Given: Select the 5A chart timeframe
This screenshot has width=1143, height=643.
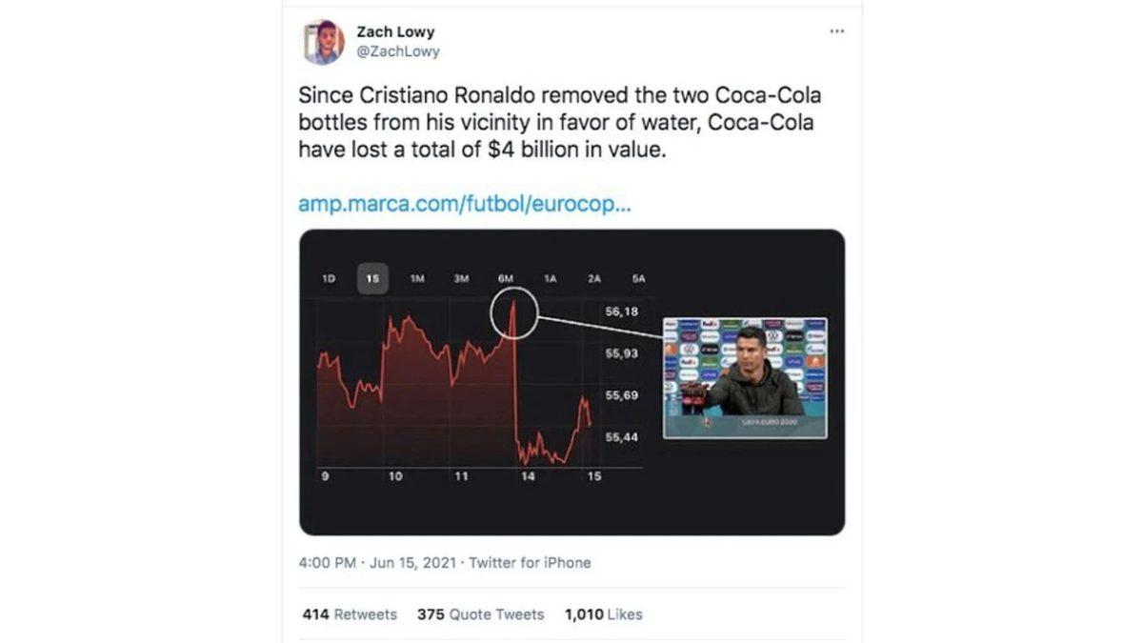Looking at the screenshot, I should click(x=637, y=278).
